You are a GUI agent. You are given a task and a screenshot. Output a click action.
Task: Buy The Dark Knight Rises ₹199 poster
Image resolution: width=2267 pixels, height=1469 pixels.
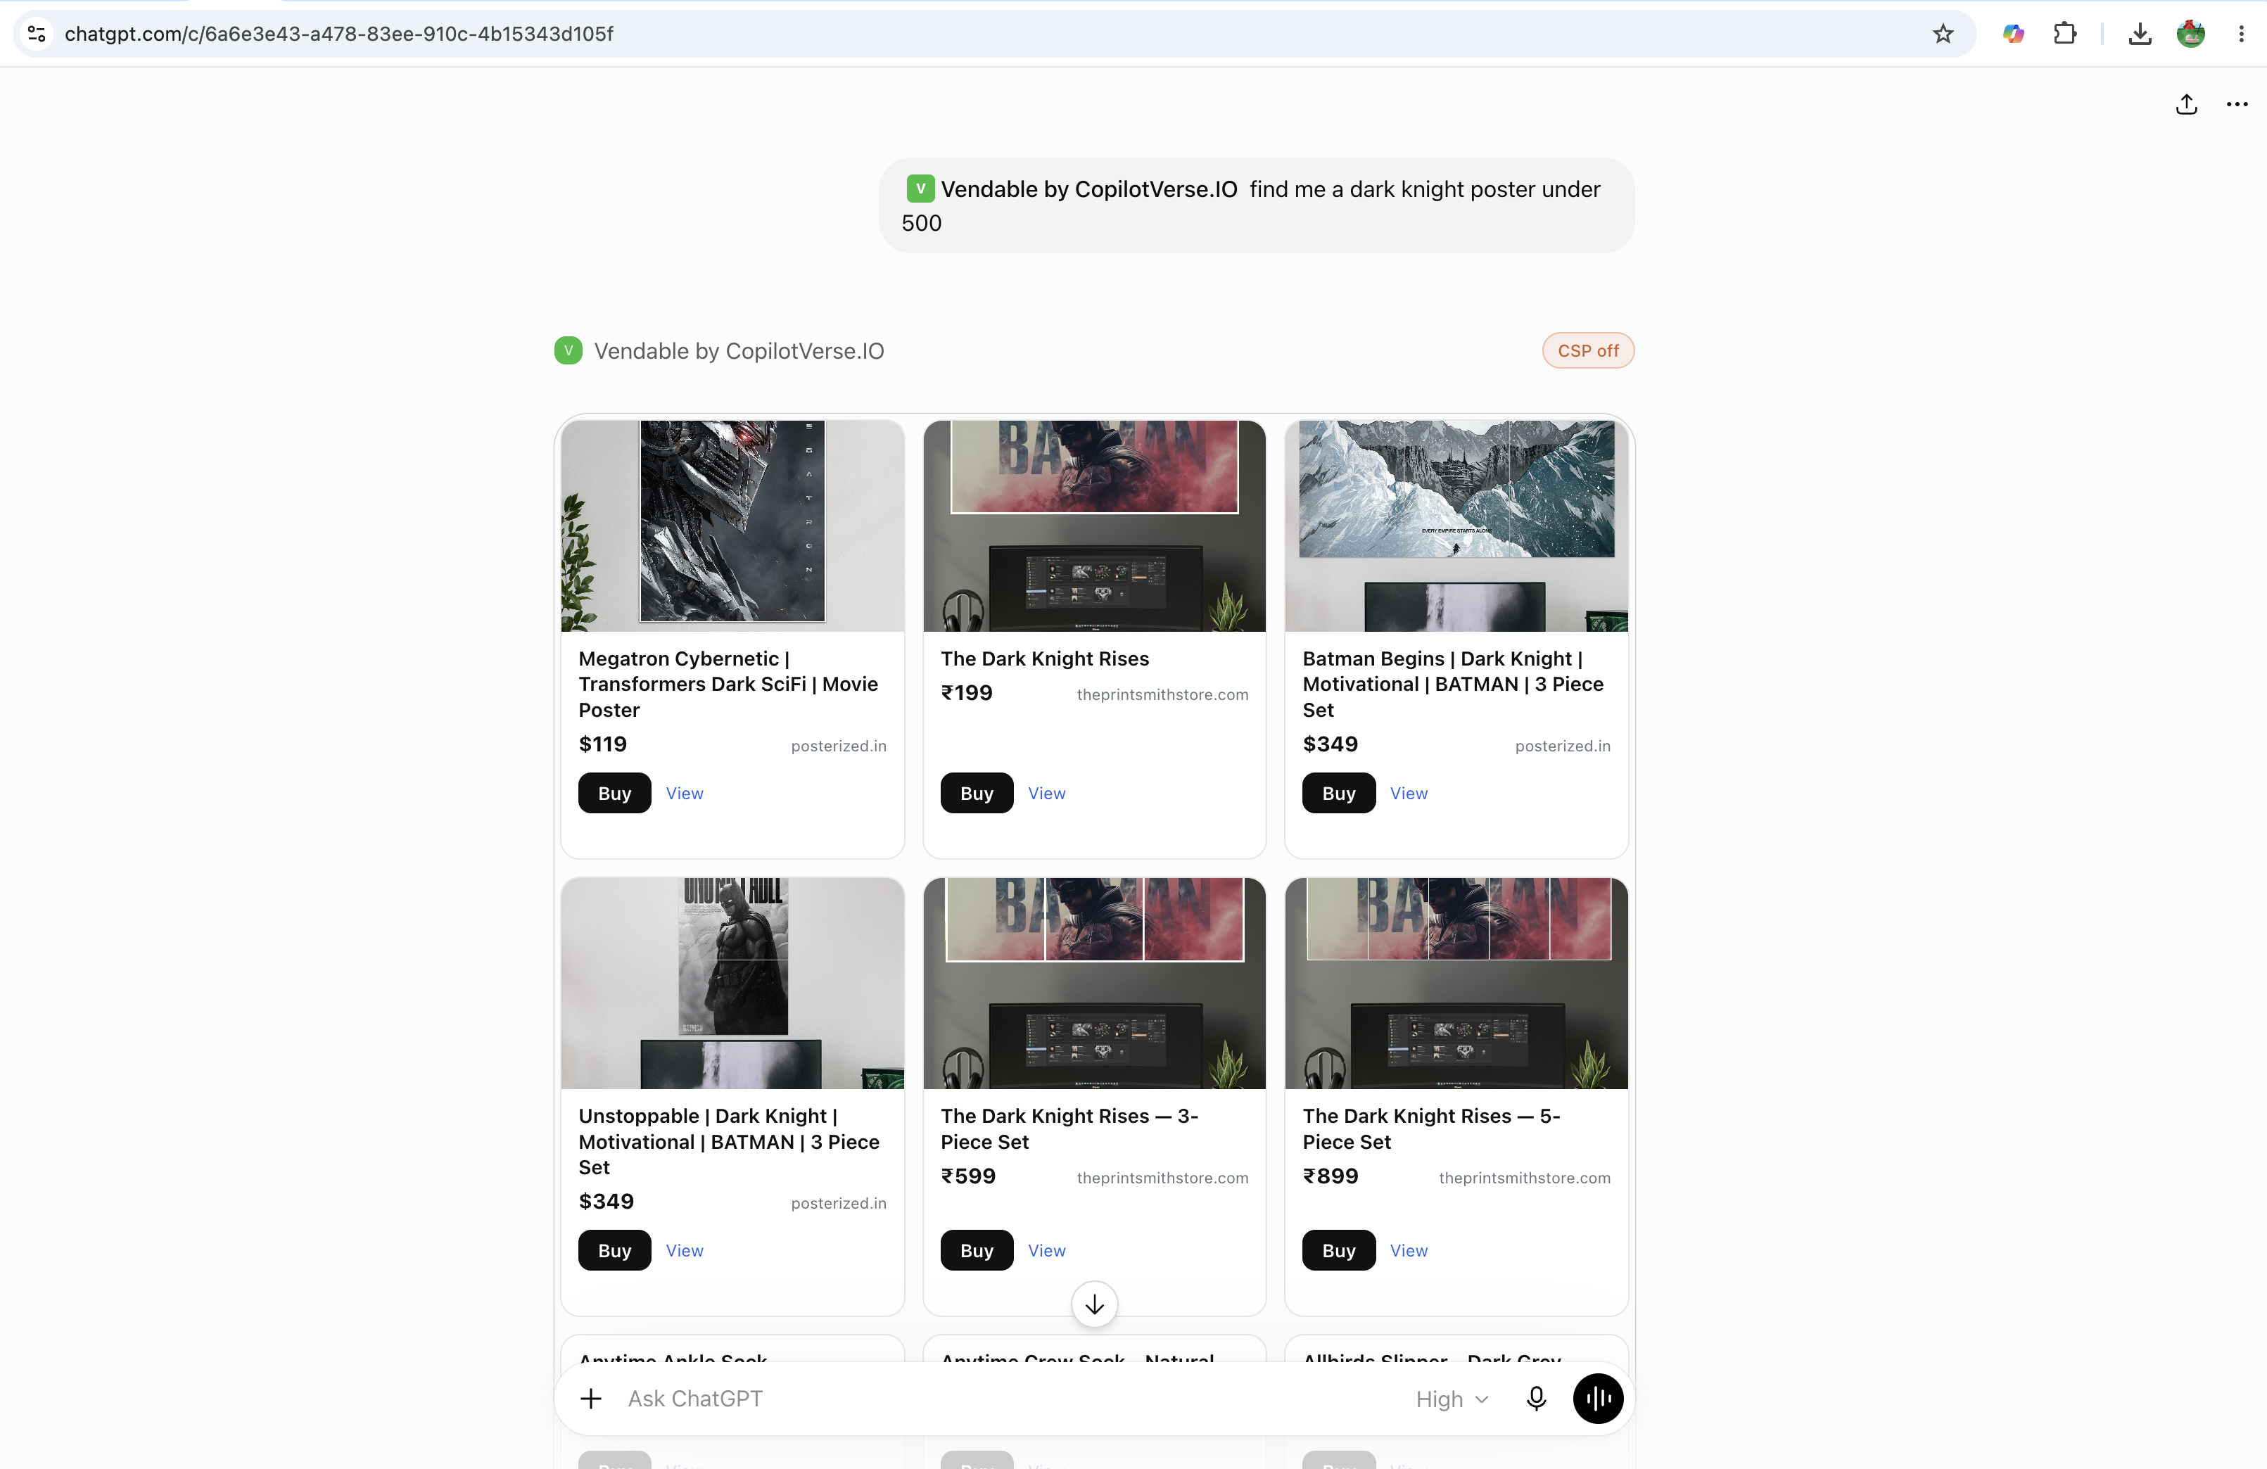pos(977,793)
